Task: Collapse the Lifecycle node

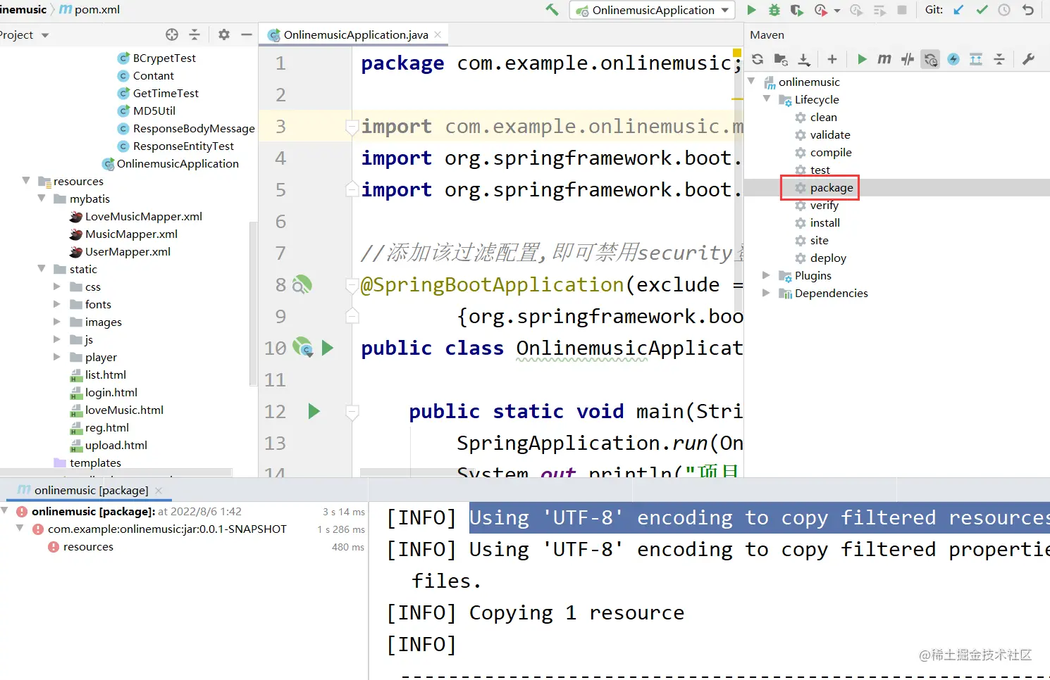Action: (767, 99)
